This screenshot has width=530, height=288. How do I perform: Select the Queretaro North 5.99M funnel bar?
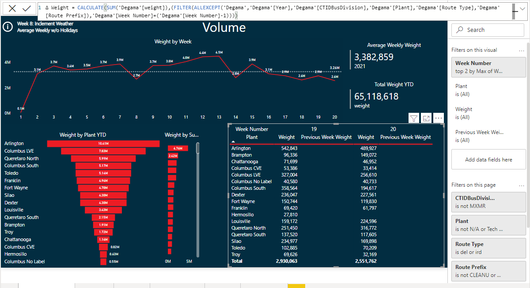coord(103,158)
